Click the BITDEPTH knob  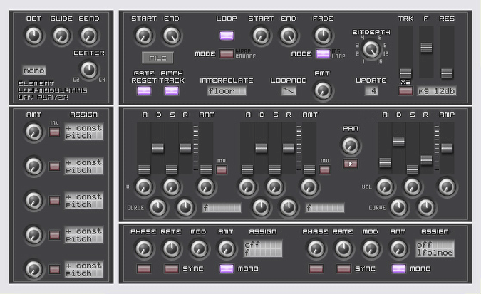click(x=371, y=49)
